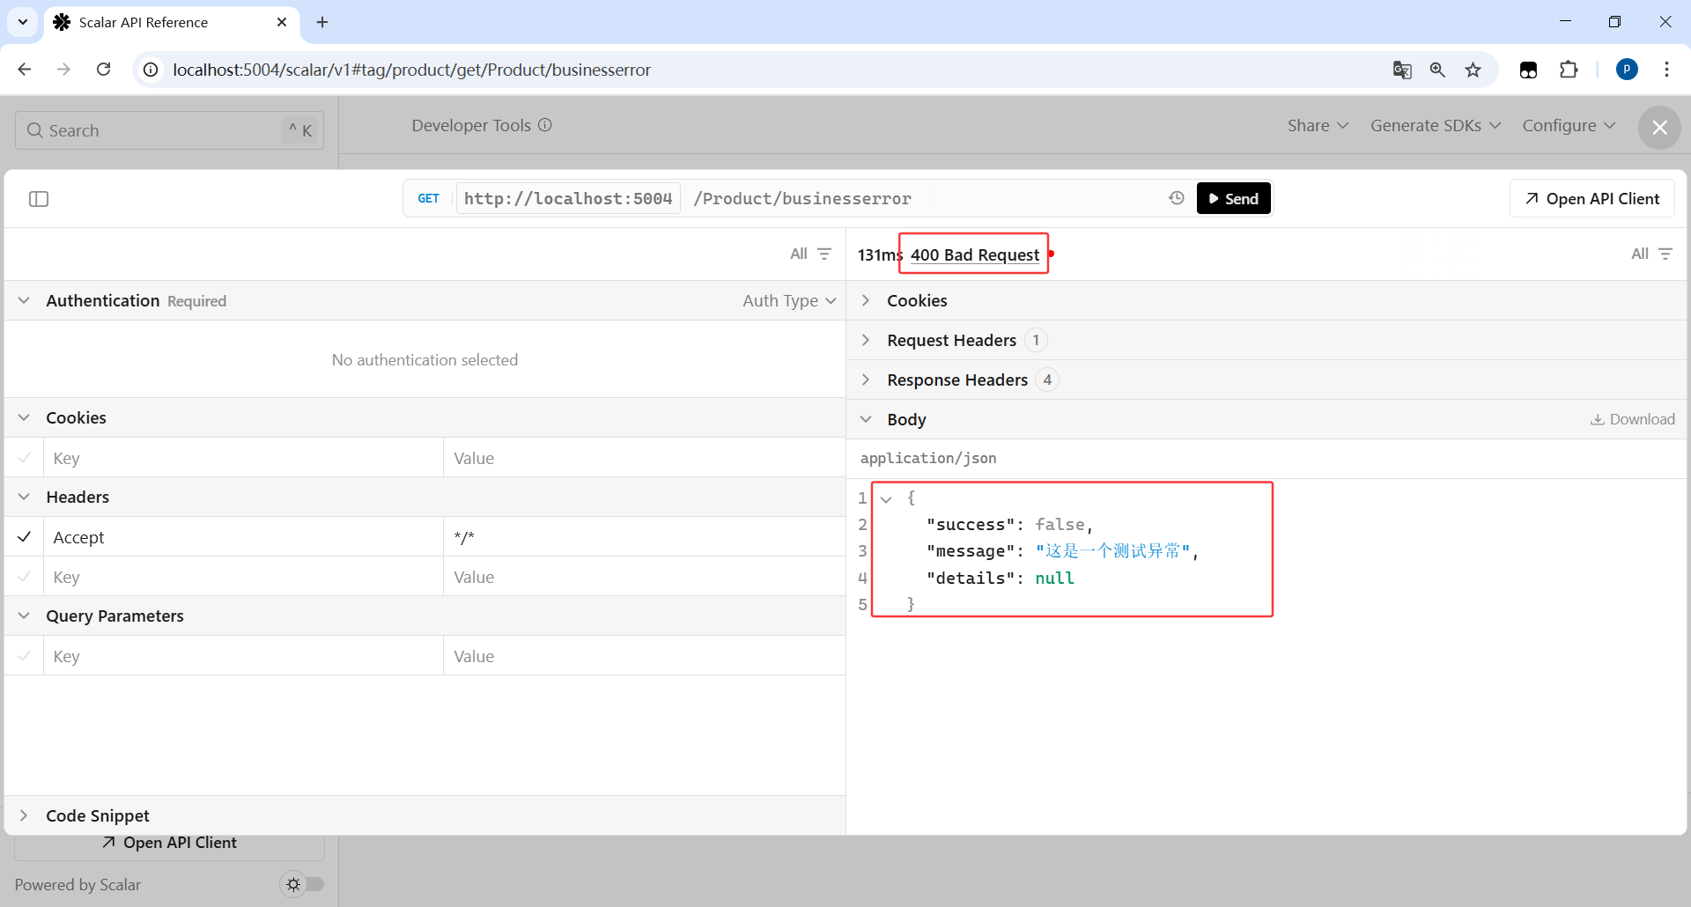
Task: Collapse the request Cookies section
Action: click(x=24, y=417)
